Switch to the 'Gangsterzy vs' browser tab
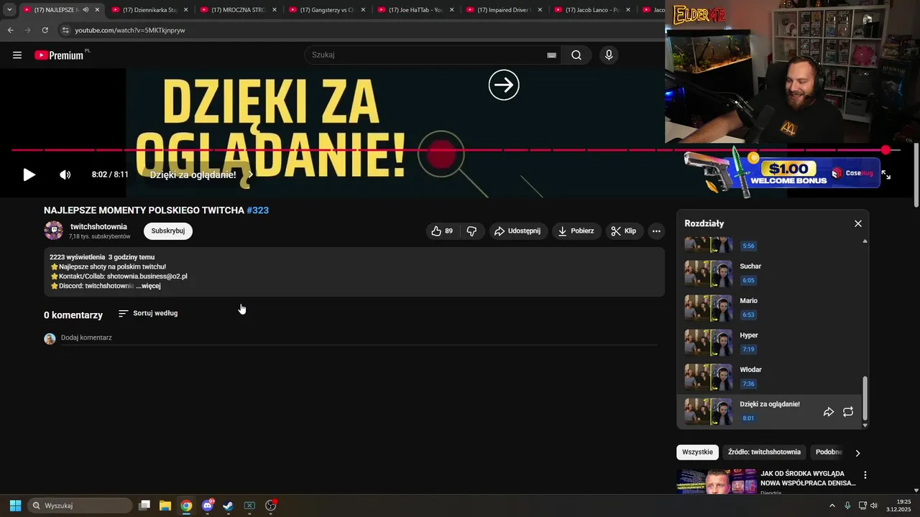Screen dimensions: 920x517 (x=327, y=10)
